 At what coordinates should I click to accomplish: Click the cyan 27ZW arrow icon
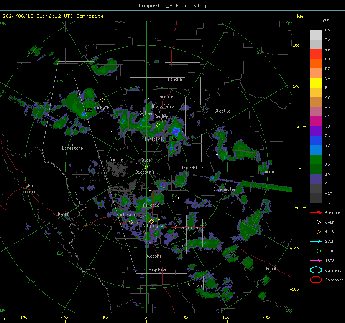click(x=316, y=242)
